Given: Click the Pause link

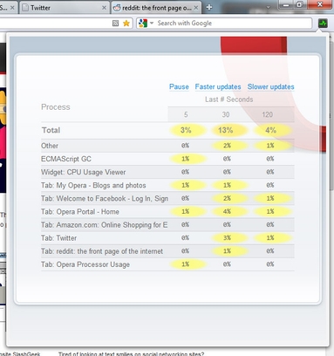Looking at the screenshot, I should 179,86.
